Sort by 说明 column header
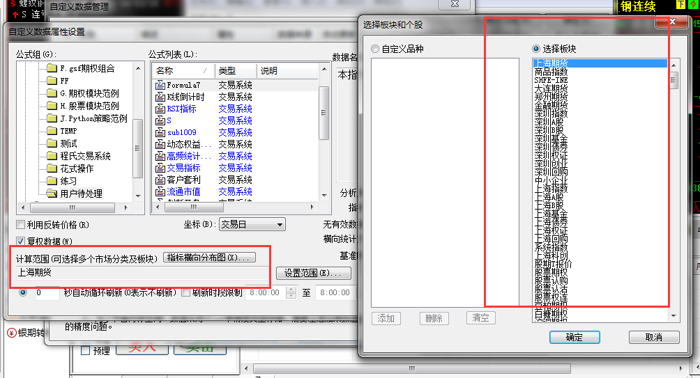The width and height of the screenshot is (700, 378). click(x=287, y=70)
